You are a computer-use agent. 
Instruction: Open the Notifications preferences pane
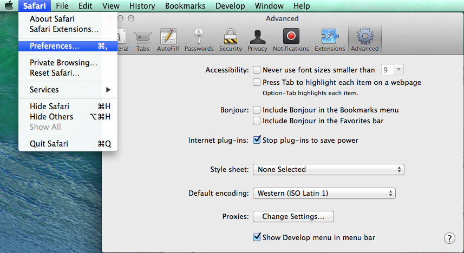point(291,41)
